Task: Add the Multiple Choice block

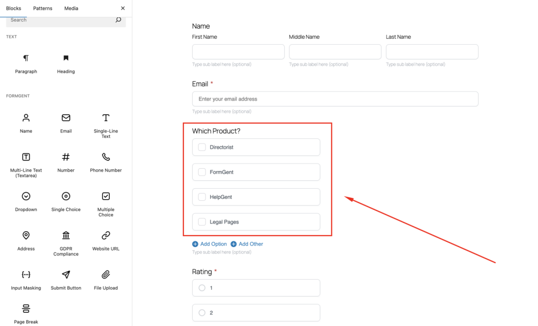Action: 106,205
